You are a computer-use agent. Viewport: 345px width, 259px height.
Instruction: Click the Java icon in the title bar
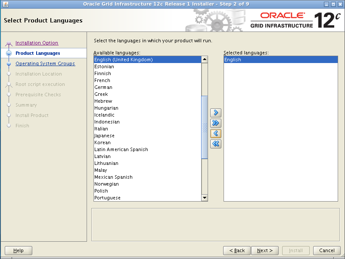pyautogui.click(x=5, y=4)
